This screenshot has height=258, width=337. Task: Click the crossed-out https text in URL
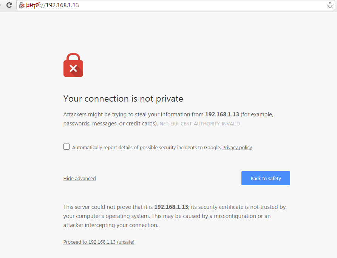tap(33, 5)
